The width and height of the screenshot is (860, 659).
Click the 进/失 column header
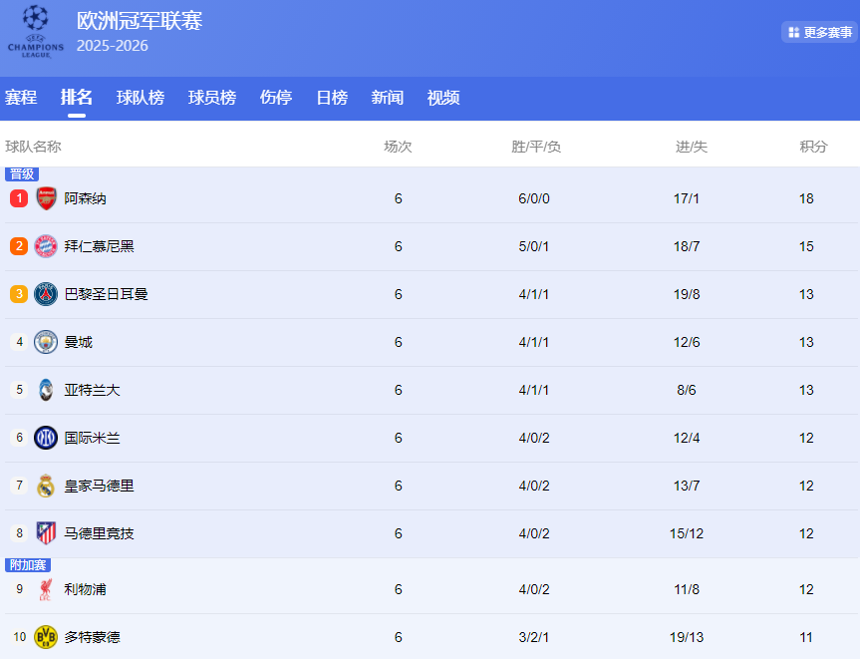coord(691,147)
